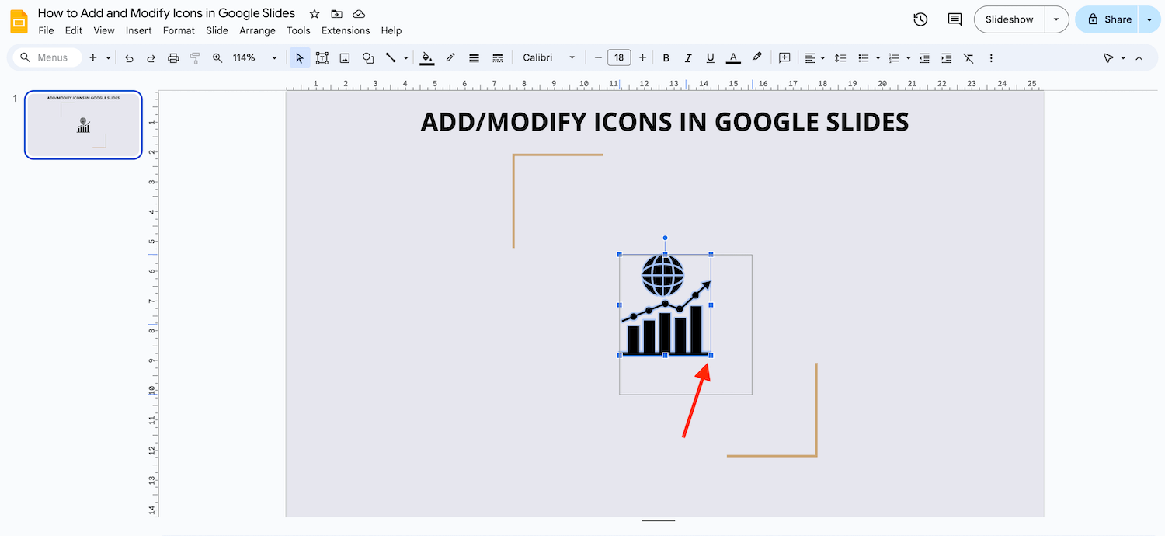The height and width of the screenshot is (536, 1165).
Task: Open the Google Slides home logo
Action: 19,21
